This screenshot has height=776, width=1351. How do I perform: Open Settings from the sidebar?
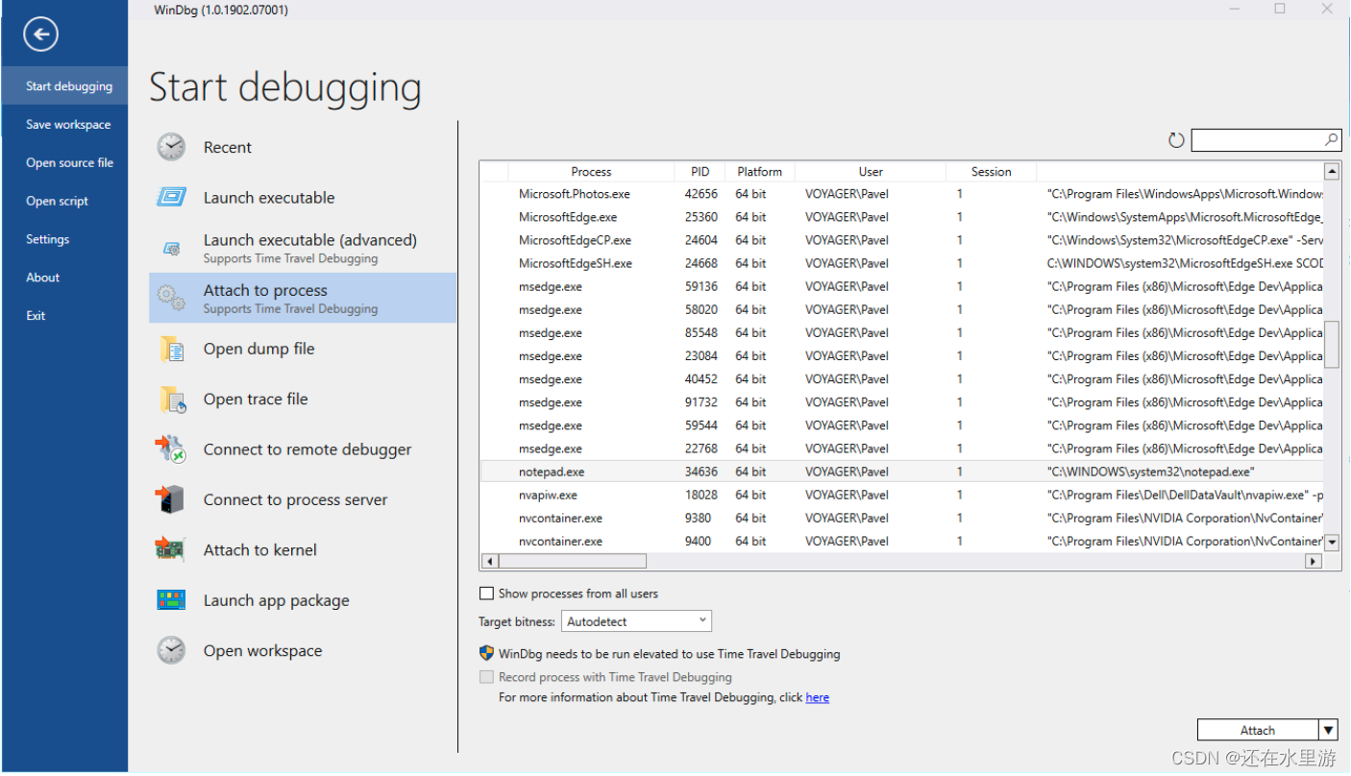[64, 239]
